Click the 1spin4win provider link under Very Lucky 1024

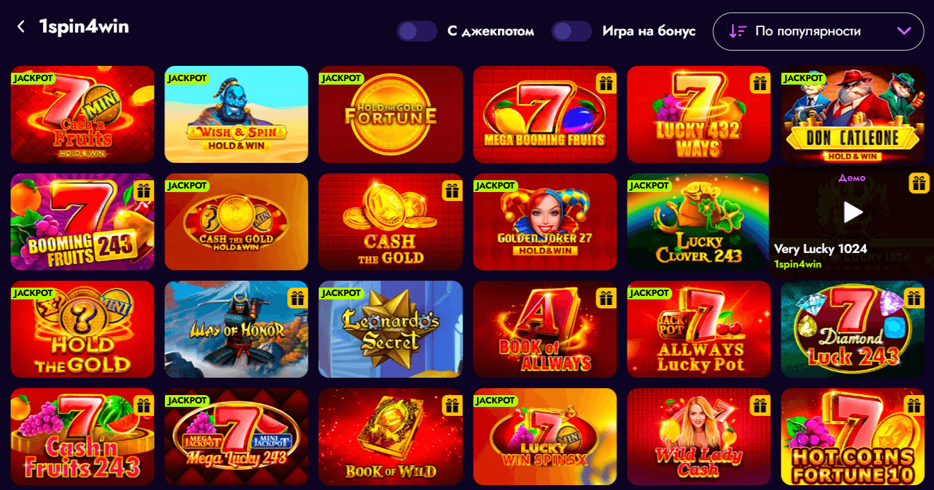[x=797, y=264]
